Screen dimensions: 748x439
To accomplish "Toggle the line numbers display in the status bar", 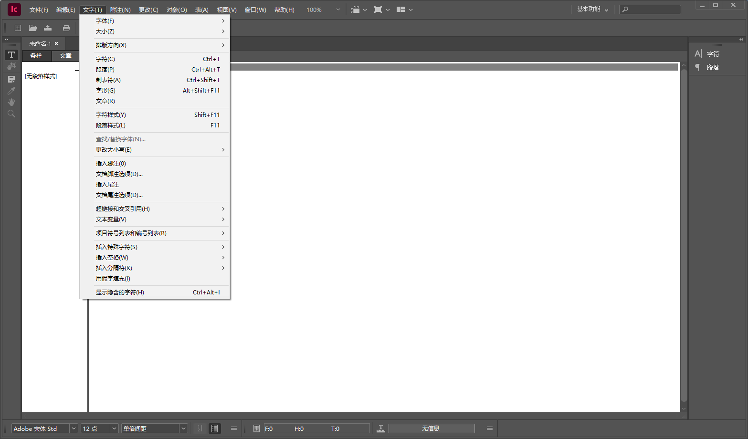I will tap(200, 428).
